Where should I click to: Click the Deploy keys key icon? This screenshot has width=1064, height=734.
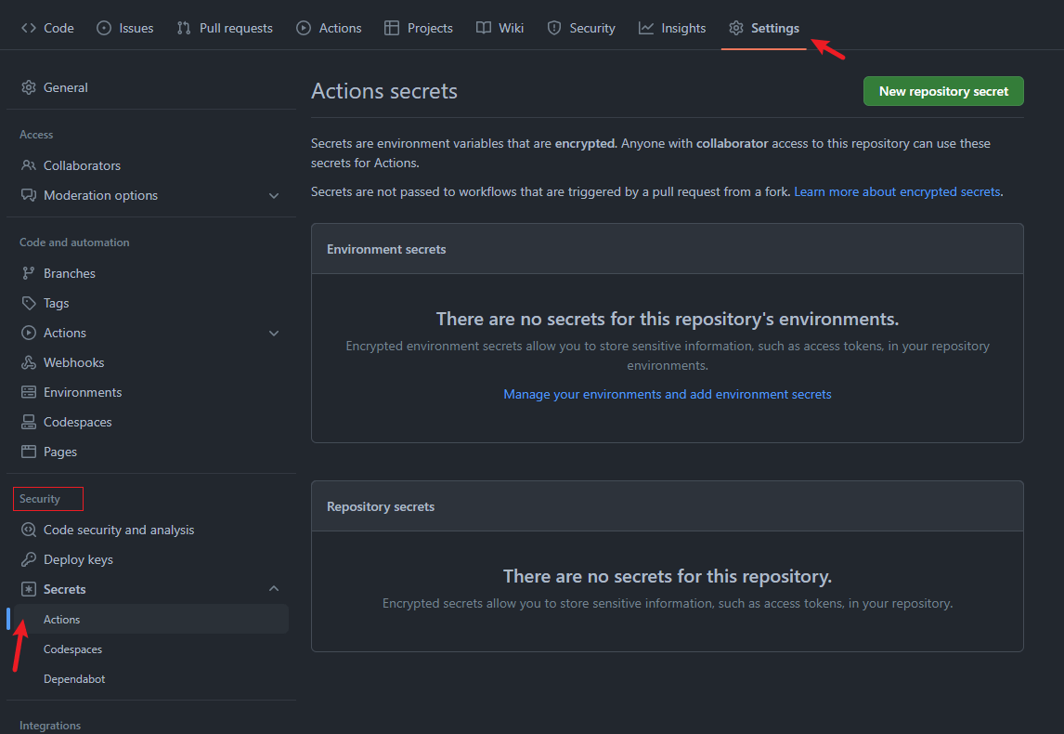(x=29, y=559)
